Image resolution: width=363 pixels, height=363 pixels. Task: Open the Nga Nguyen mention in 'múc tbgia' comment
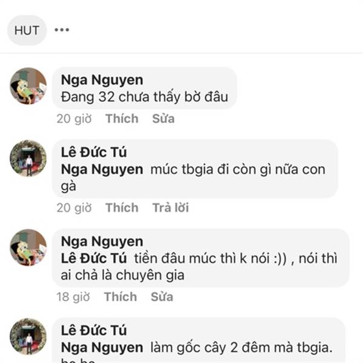point(102,169)
